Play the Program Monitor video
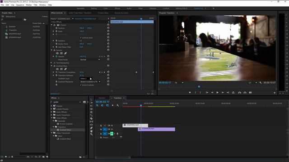289x162 pixels. 217,93
